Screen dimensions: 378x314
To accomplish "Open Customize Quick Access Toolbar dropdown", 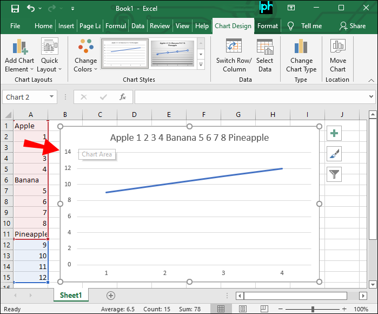I will (72, 9).
